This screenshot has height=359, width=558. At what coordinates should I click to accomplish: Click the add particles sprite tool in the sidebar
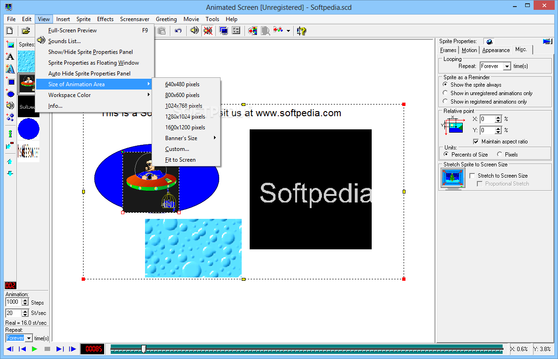[10, 117]
